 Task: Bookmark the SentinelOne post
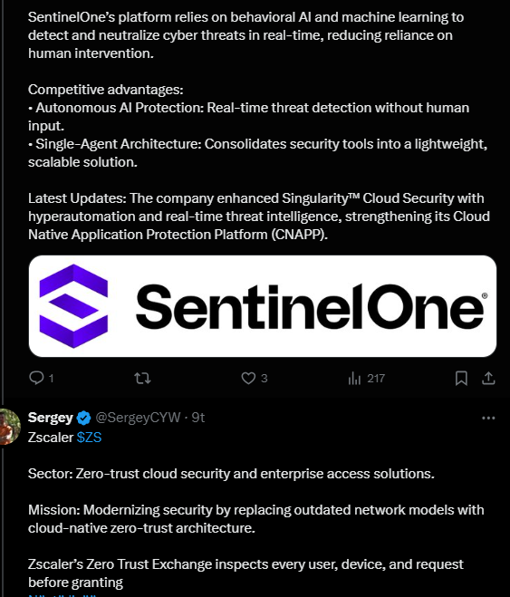[x=461, y=378]
